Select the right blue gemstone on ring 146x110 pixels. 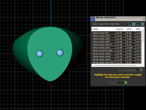[x=60, y=53]
